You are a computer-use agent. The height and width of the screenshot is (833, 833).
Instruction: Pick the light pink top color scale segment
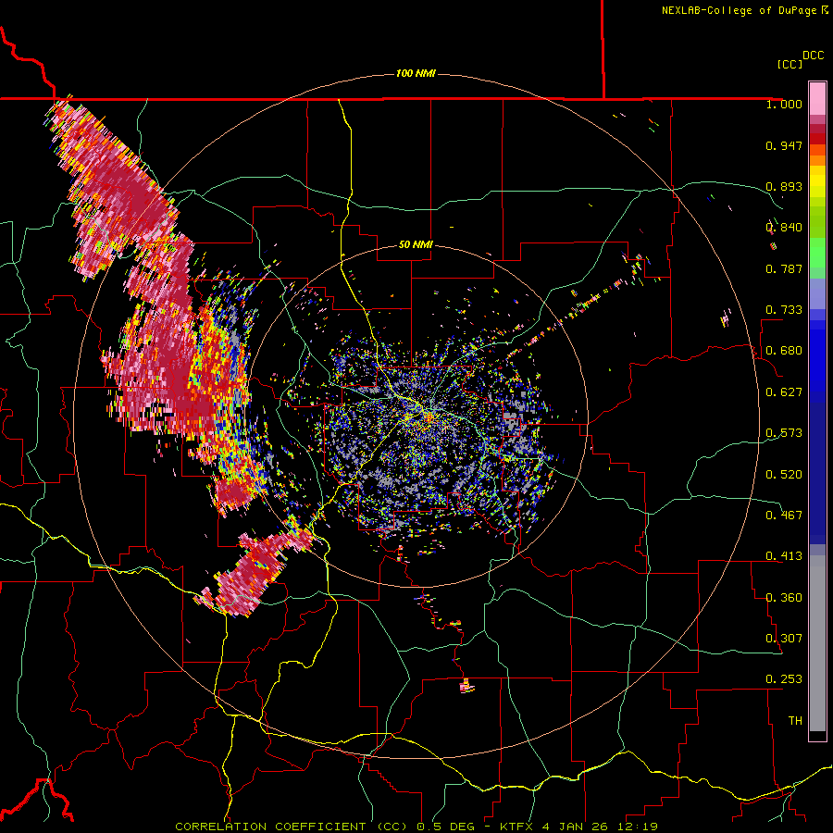click(817, 98)
